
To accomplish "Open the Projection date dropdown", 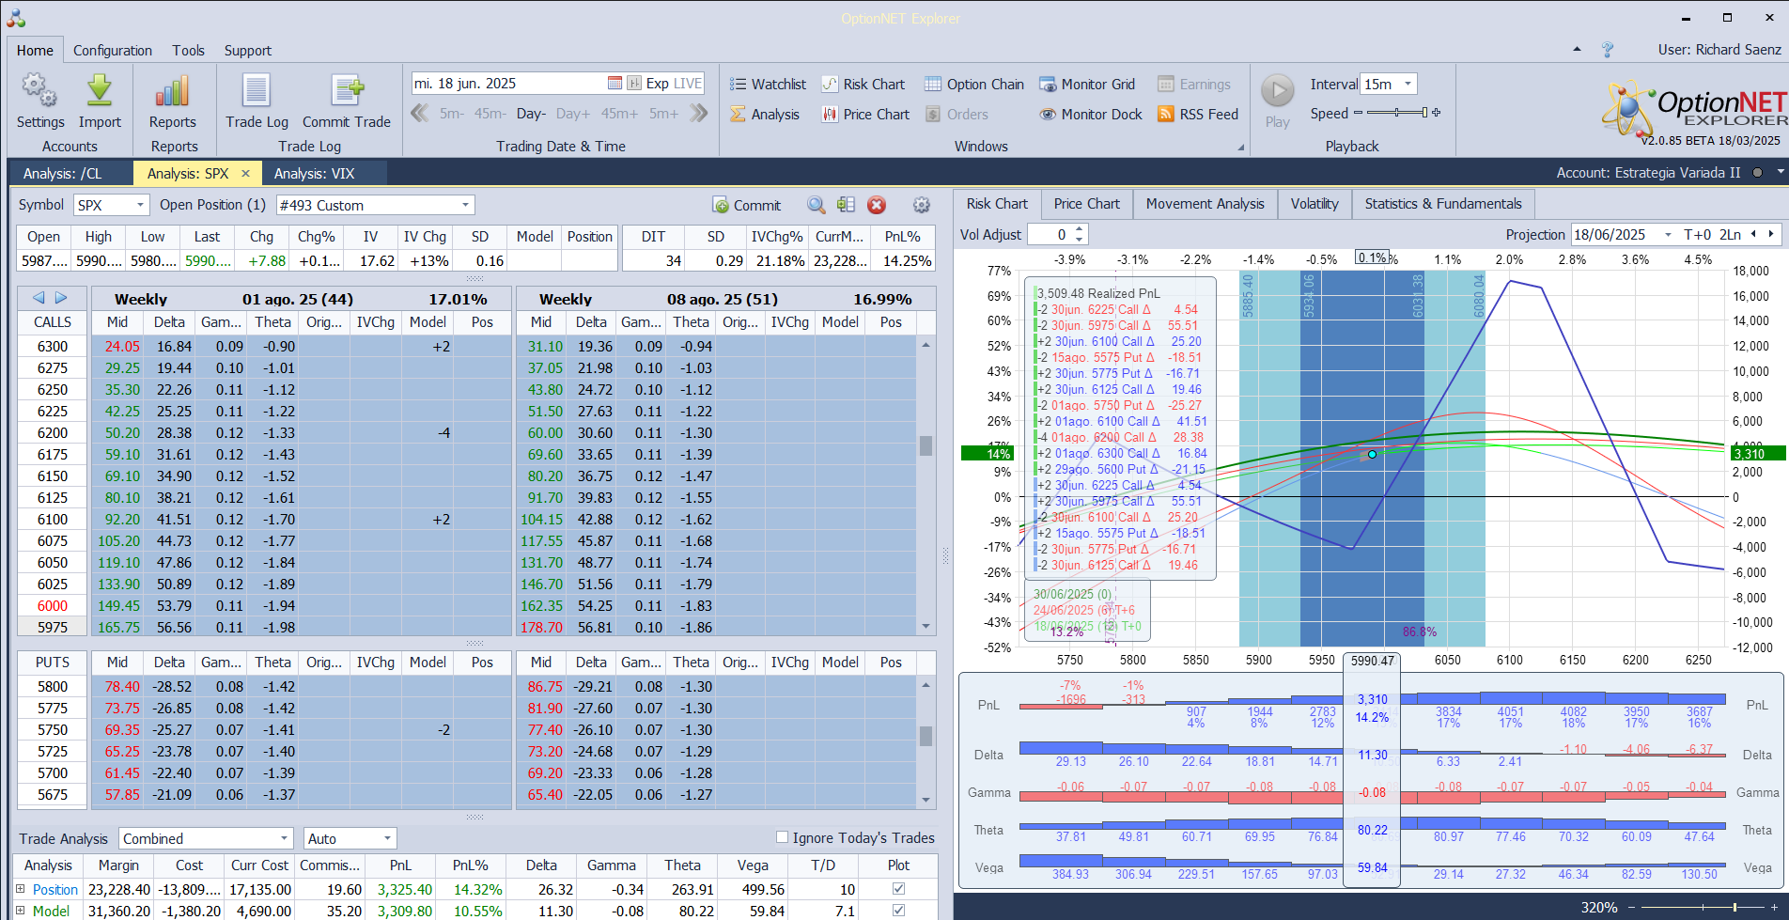I will coord(1668,235).
